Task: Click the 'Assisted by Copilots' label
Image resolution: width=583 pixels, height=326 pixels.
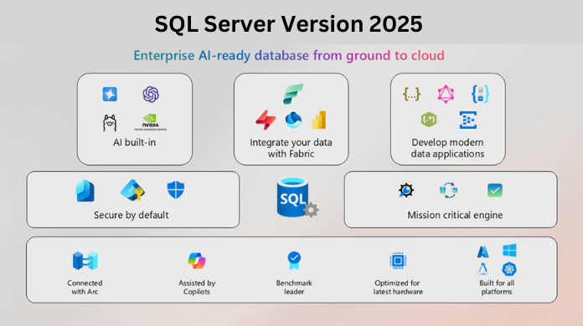Action: tap(197, 287)
